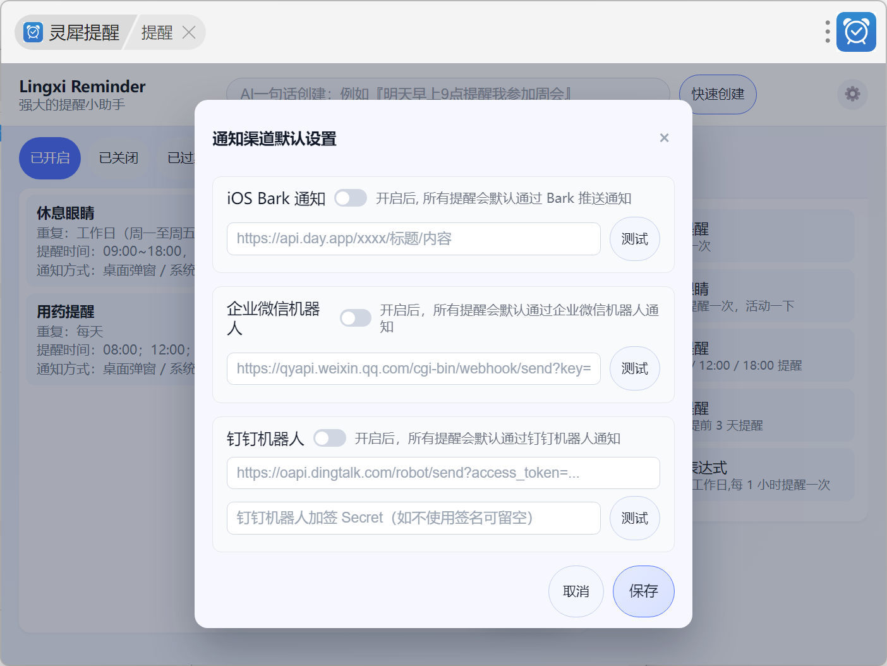Click the 钉钉 access_token URL field
Screen dimensions: 887x666
click(x=443, y=473)
